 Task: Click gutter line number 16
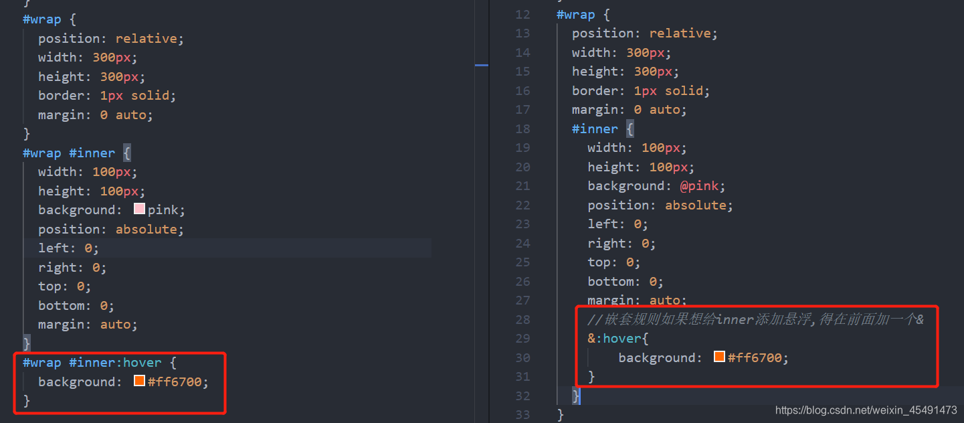(523, 90)
